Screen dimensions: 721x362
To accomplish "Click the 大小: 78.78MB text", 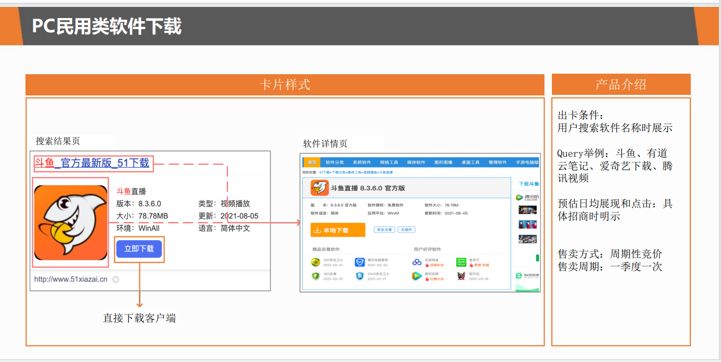I will click(142, 216).
